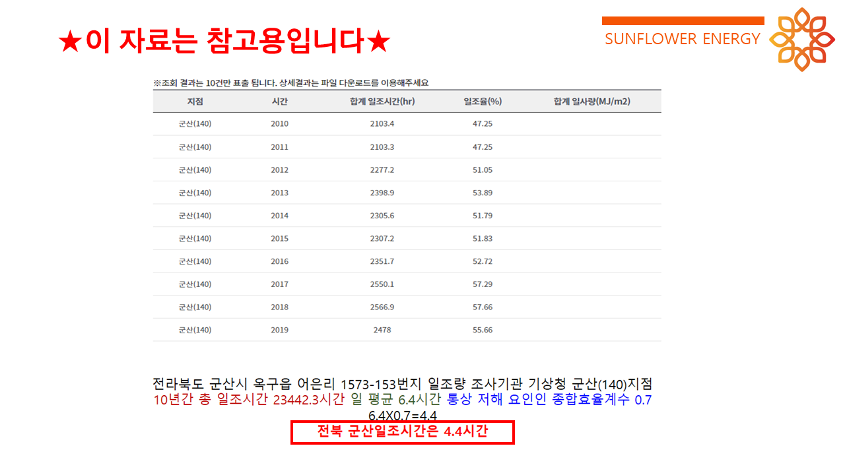This screenshot has width=845, height=475.
Task: Click sunshine hours value 2103.4
Action: point(382,124)
